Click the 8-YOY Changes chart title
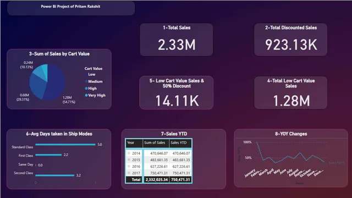Screen dimensions: 352x198 (291, 134)
